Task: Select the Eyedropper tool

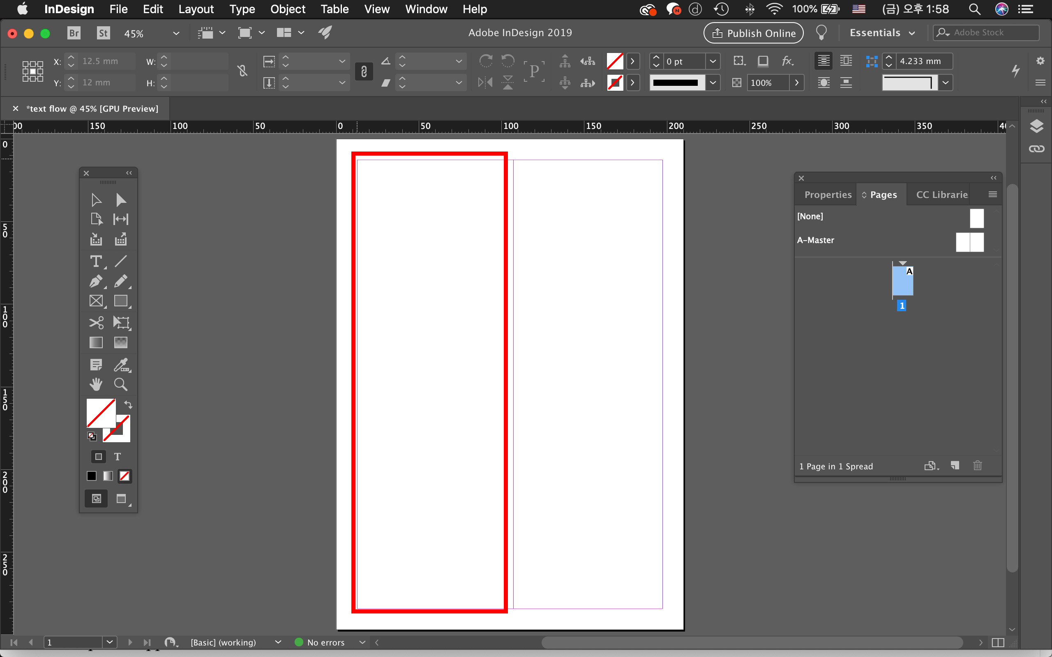Action: click(x=121, y=365)
